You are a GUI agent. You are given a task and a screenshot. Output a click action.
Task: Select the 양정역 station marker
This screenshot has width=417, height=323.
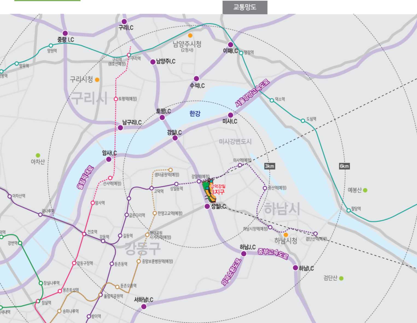(241, 53)
